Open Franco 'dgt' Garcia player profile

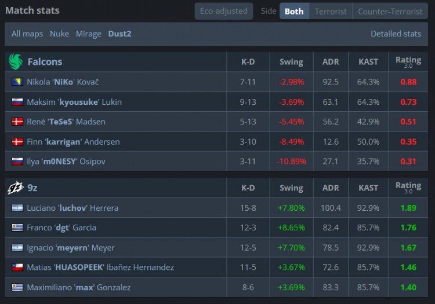coord(61,228)
